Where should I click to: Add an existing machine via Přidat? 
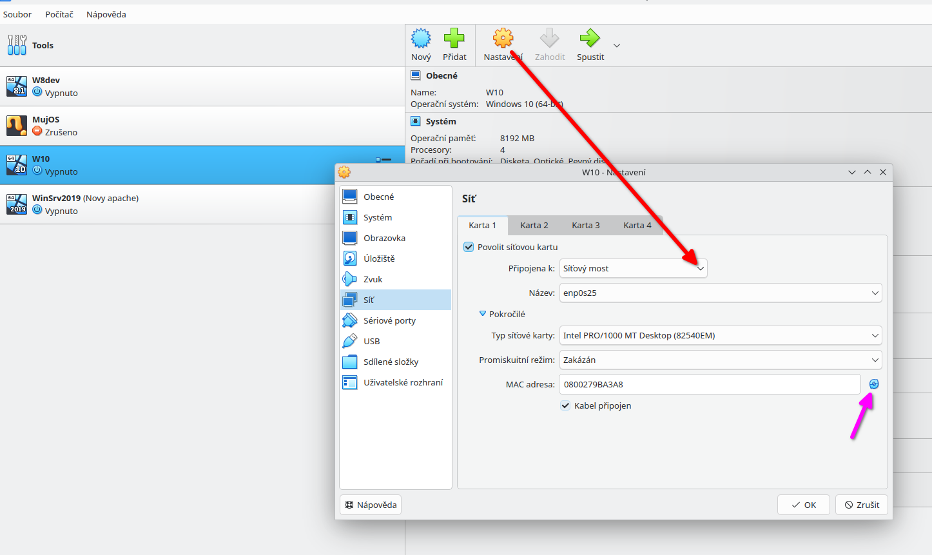point(454,44)
